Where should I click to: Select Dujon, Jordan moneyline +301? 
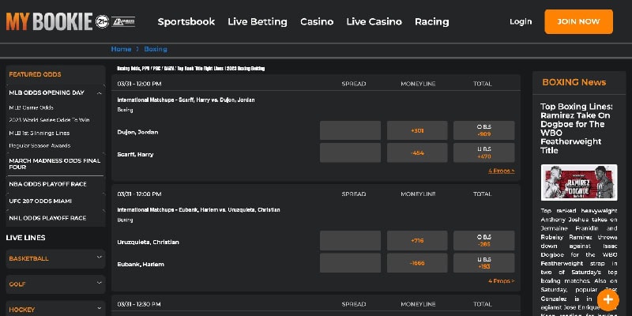417,130
